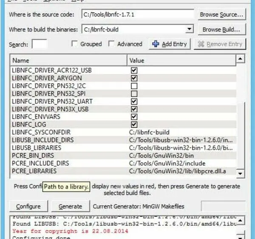Enable LIBNFC_DRIVER_PN532_I2C checkbox
The width and height of the screenshot is (255, 239).
[x=134, y=86]
